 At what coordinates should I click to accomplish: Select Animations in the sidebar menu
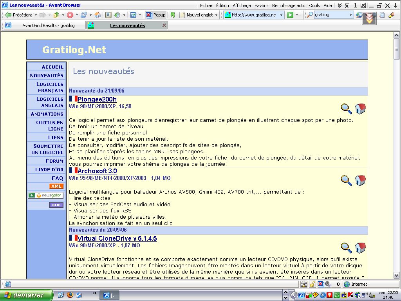[47, 114]
